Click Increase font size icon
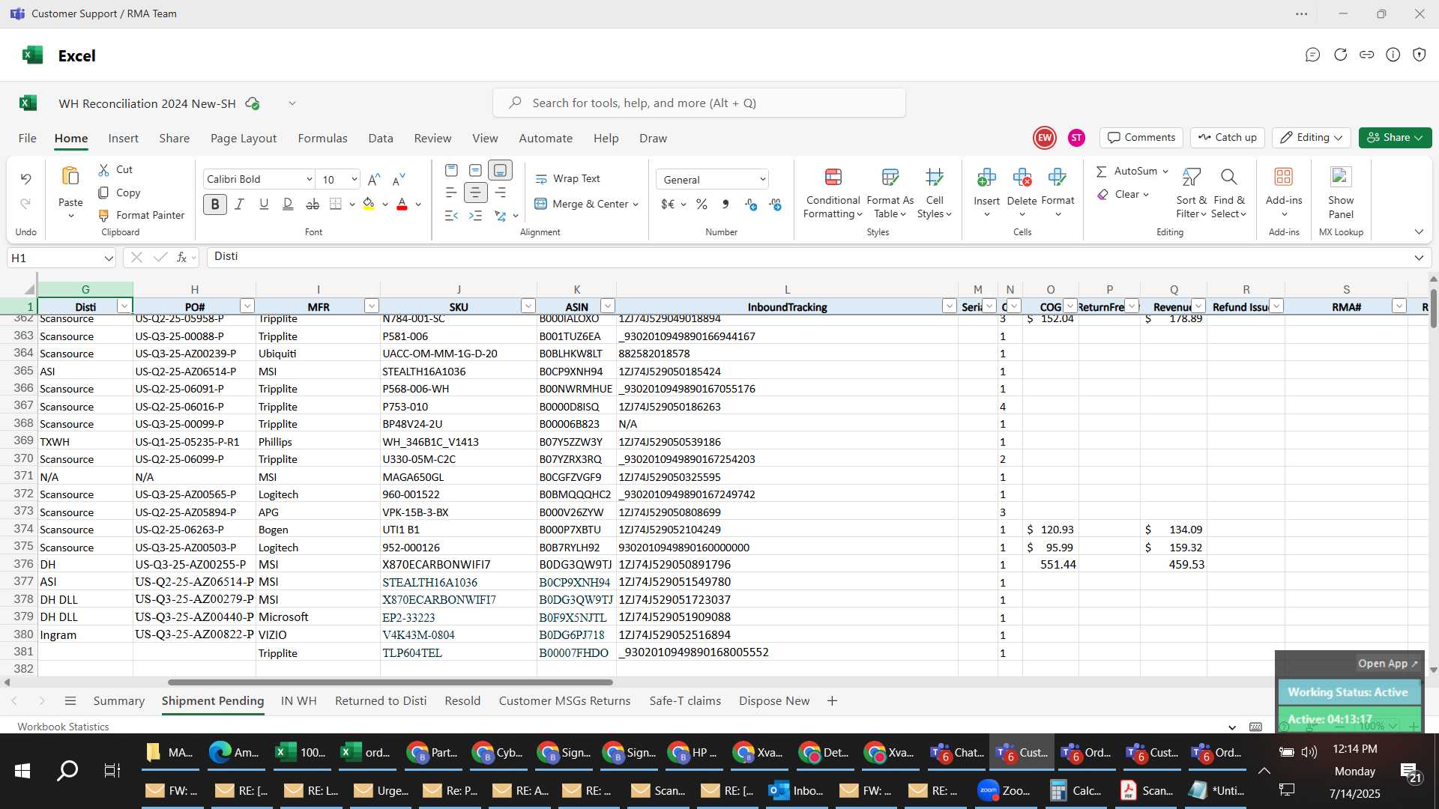 (x=374, y=179)
